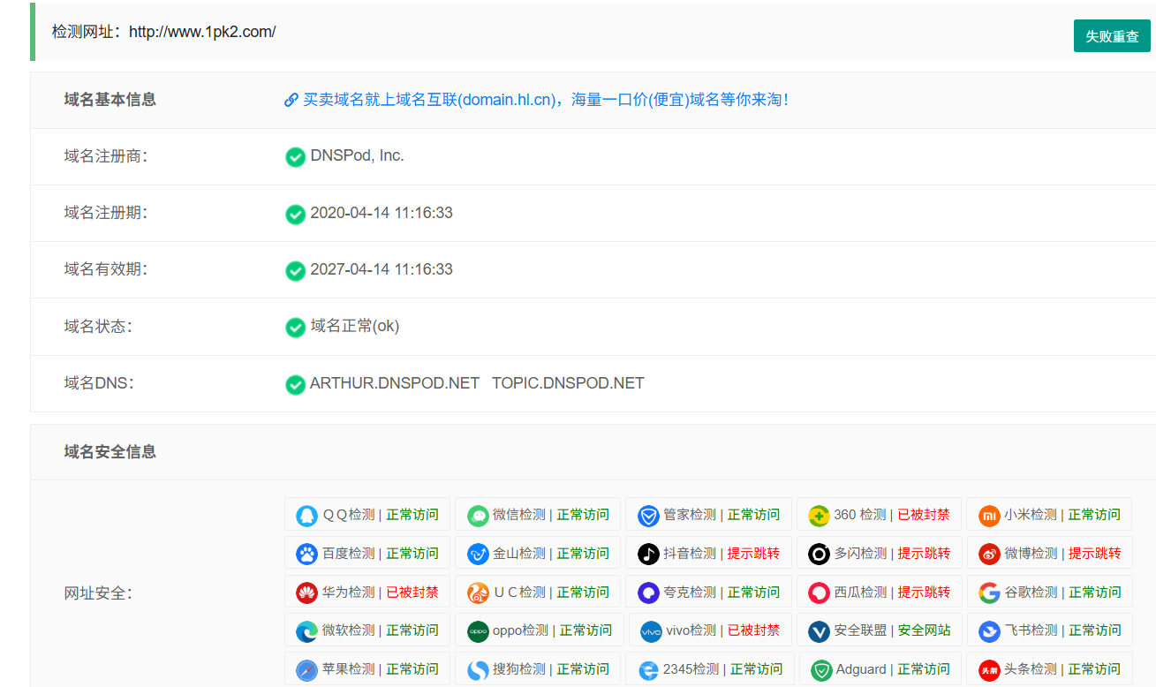The width and height of the screenshot is (1156, 687).
Task: Open the 谷歌检测 Google check
Action: (1049, 592)
